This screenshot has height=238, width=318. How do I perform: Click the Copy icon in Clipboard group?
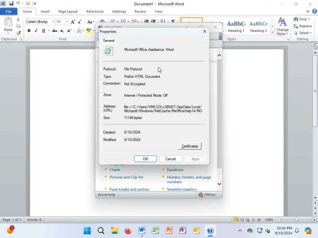click(18, 26)
